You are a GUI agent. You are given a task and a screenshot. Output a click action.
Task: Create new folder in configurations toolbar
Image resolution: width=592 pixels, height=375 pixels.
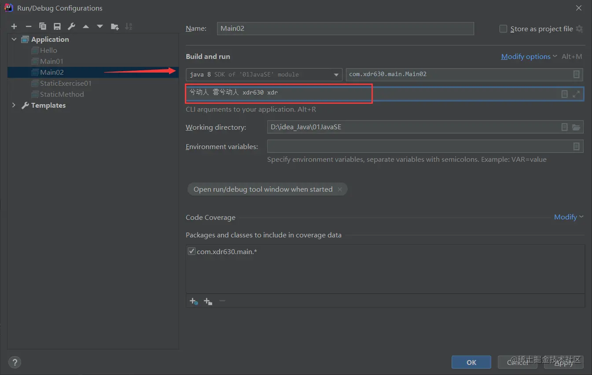point(115,26)
